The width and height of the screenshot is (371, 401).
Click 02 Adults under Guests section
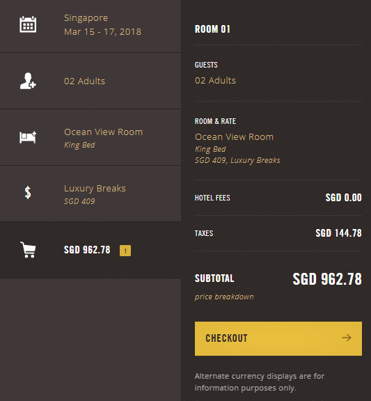tap(215, 80)
